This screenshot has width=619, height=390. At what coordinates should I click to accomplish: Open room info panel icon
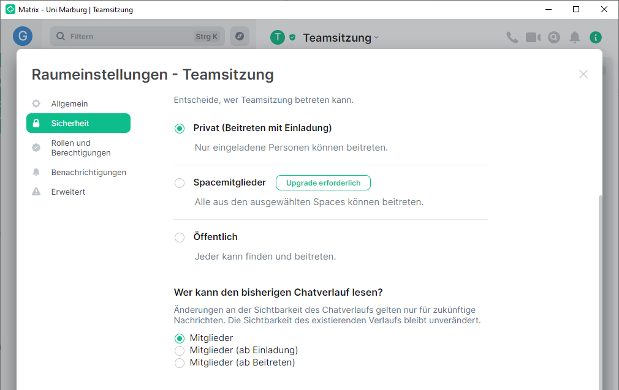(596, 37)
